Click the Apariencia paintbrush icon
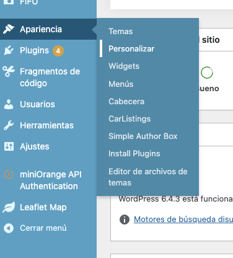 click(x=9, y=29)
